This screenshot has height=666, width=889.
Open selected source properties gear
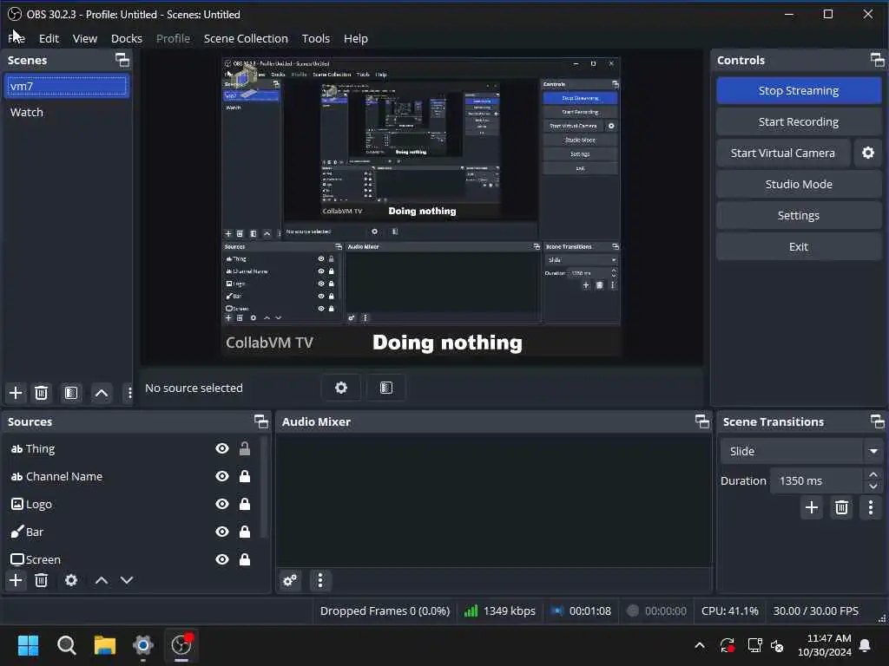pyautogui.click(x=71, y=580)
